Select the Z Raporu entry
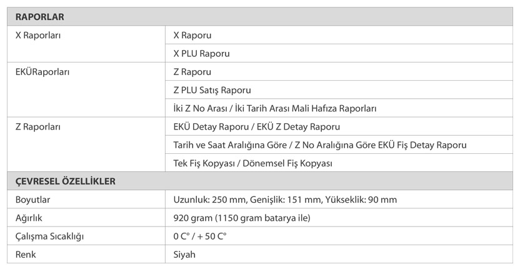Screen dimensions: 520x269 tap(192, 72)
